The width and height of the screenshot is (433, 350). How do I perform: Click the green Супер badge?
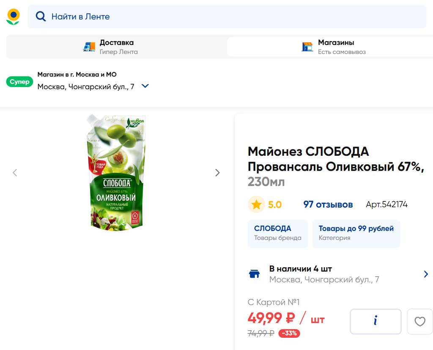pos(19,82)
